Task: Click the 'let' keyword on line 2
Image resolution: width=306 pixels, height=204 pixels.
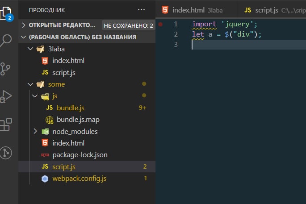Action: (x=198, y=34)
